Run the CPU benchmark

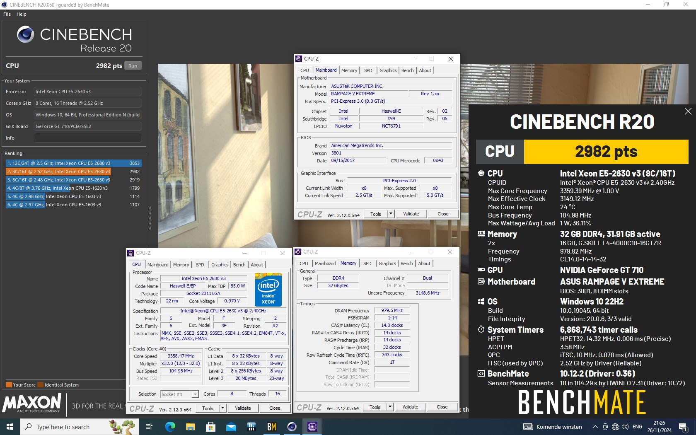point(133,66)
